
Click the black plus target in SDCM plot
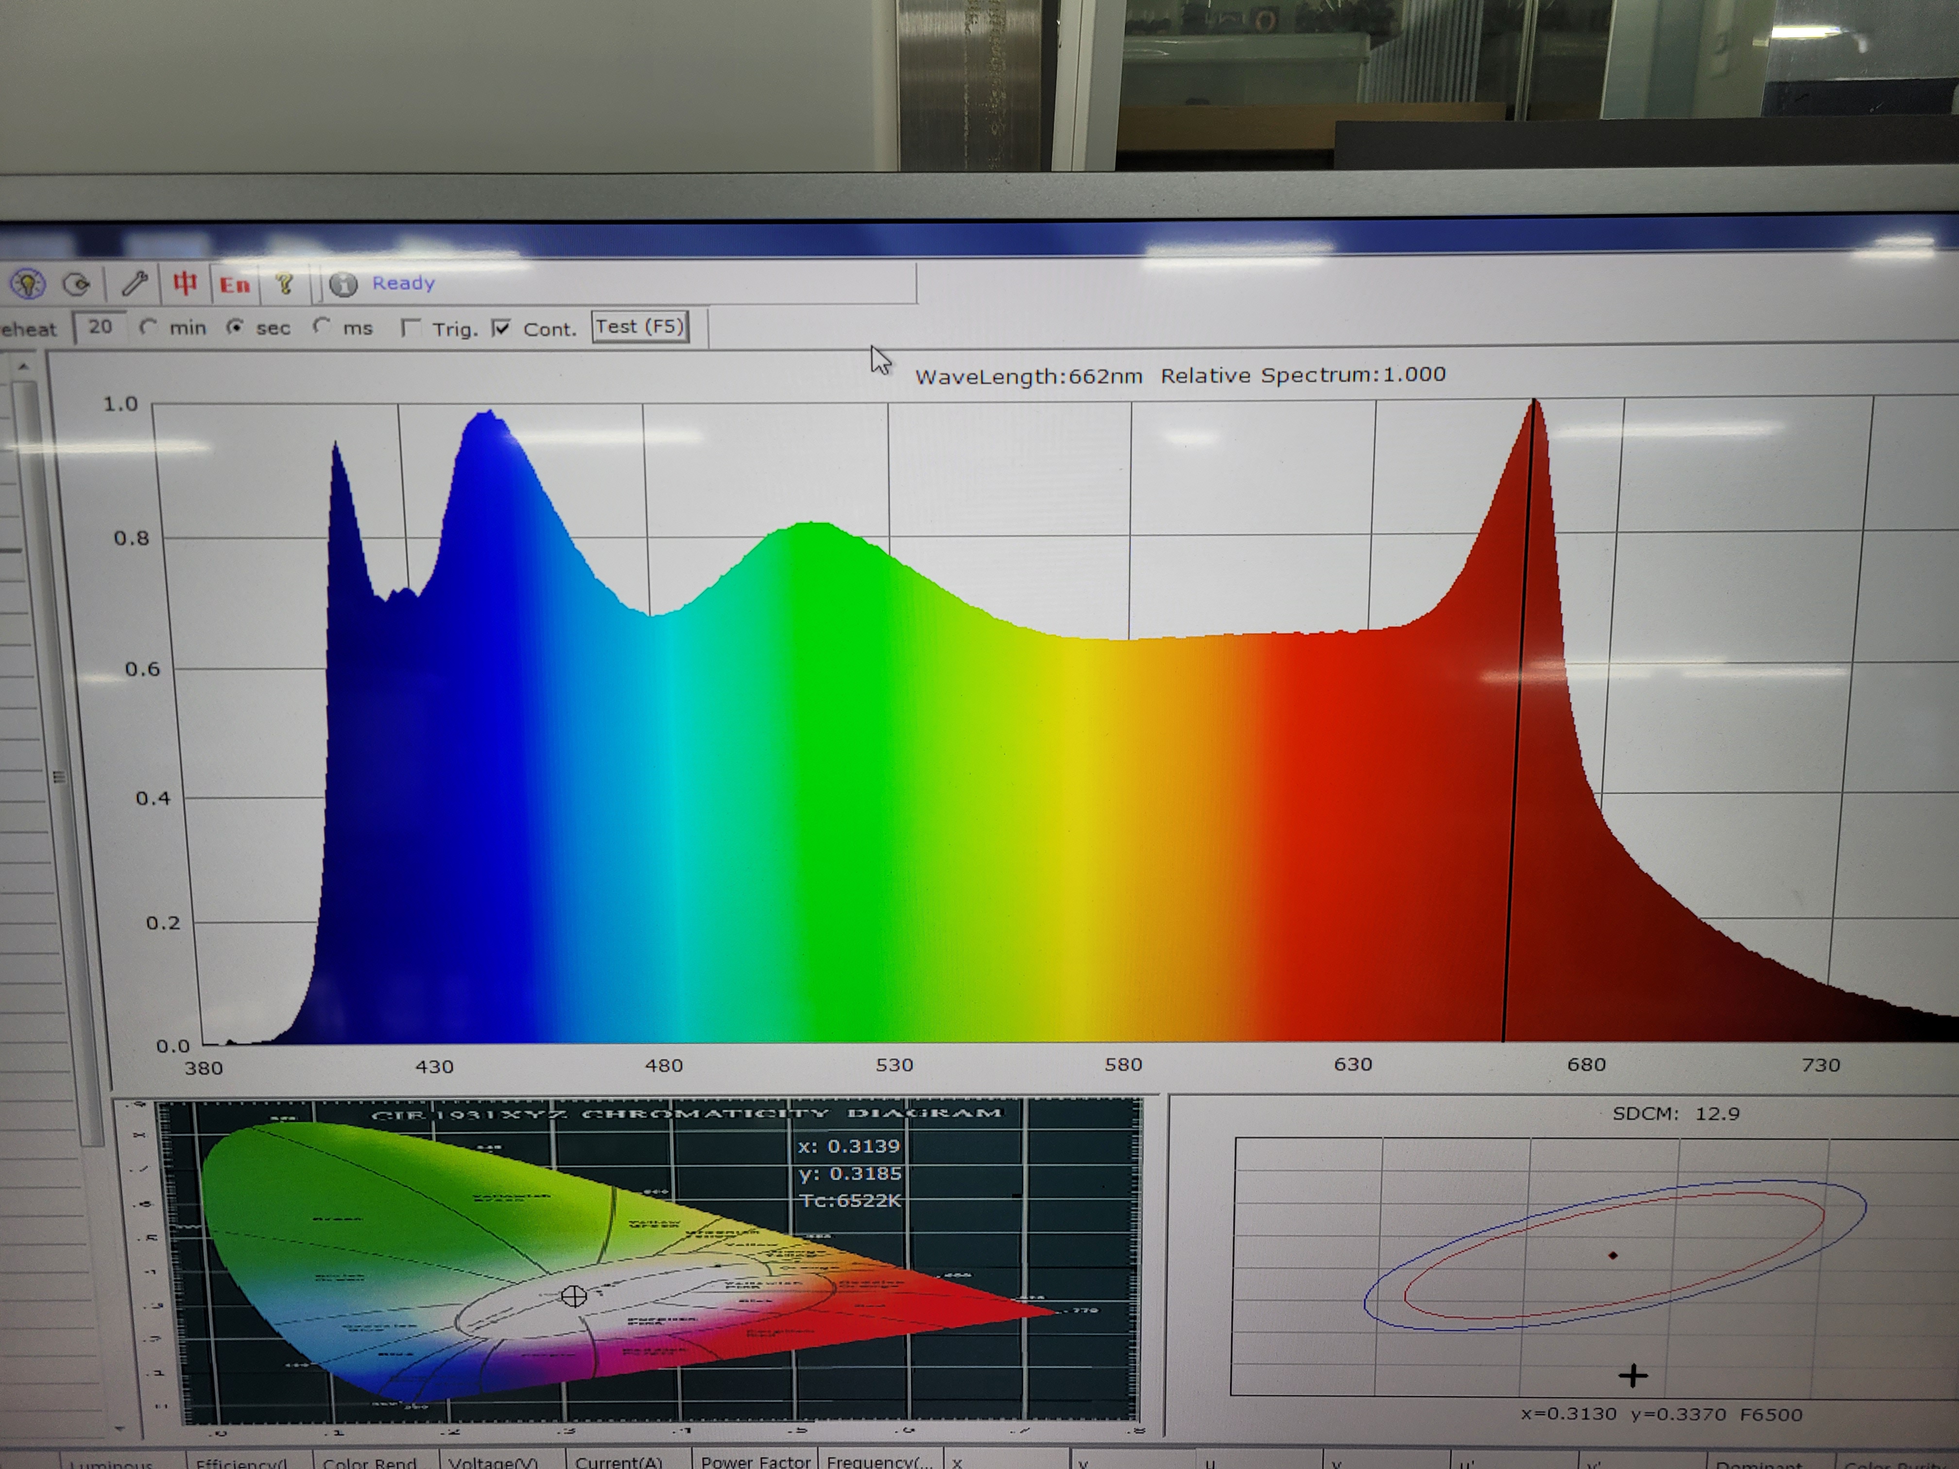[1633, 1375]
